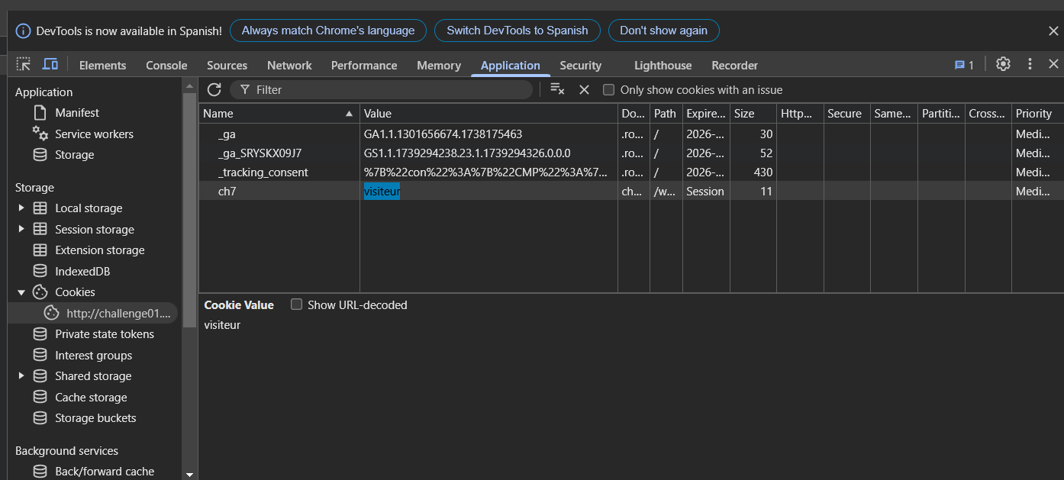Open DevTools settings gear icon
Image resolution: width=1064 pixels, height=480 pixels.
(1003, 64)
